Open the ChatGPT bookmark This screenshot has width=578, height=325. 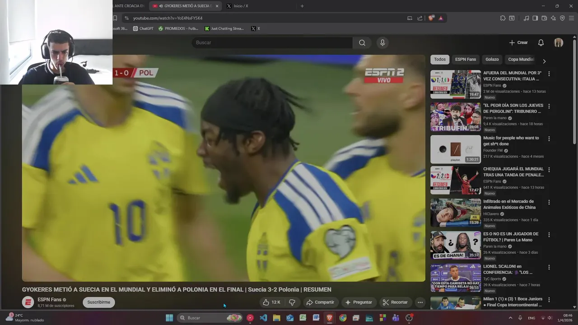point(143,28)
